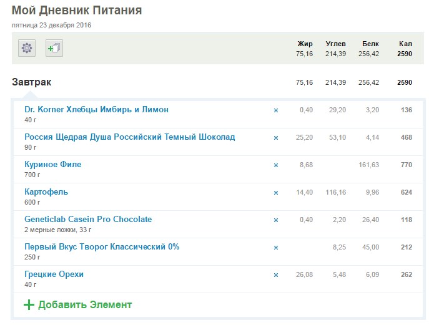
Task: Click green plus icon to add element
Action: click(x=29, y=305)
